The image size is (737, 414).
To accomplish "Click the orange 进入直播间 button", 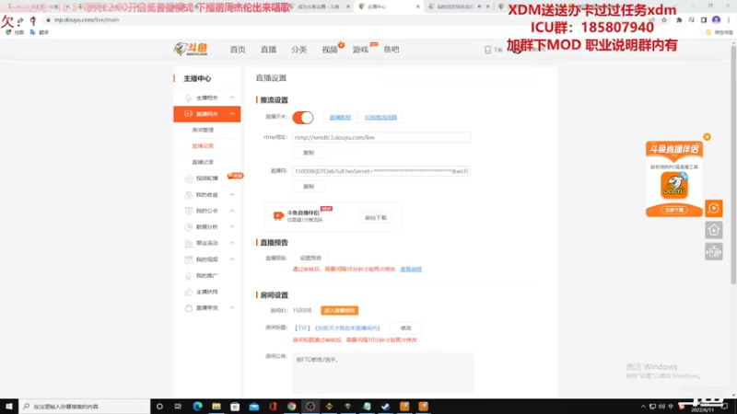I will pyautogui.click(x=339, y=310).
